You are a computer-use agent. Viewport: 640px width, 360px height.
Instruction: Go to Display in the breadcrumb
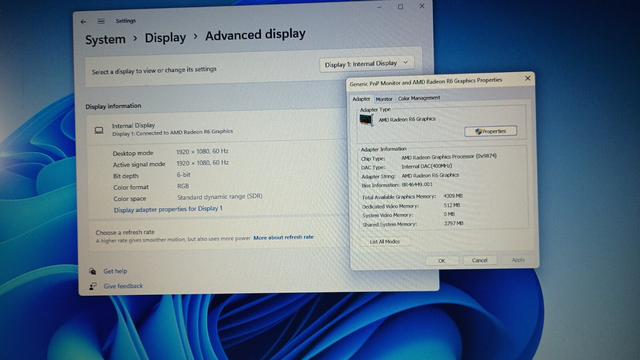(x=165, y=38)
